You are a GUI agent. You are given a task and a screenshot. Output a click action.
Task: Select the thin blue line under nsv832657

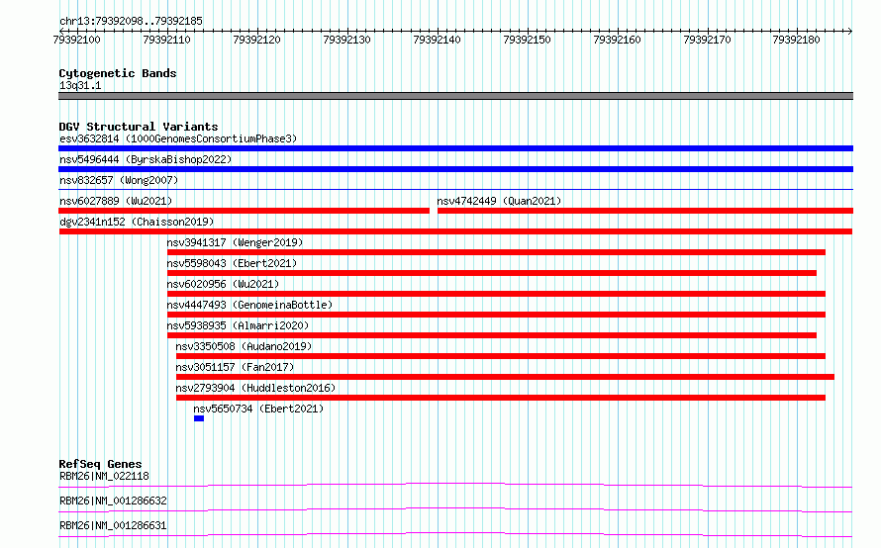tap(455, 190)
